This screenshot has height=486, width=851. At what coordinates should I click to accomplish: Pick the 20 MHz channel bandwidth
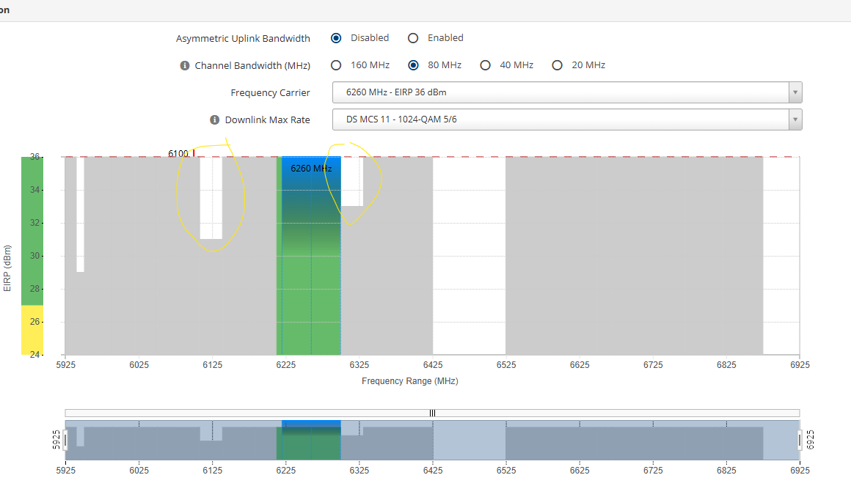click(557, 65)
